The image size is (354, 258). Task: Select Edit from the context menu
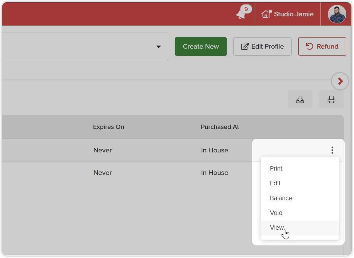300,183
